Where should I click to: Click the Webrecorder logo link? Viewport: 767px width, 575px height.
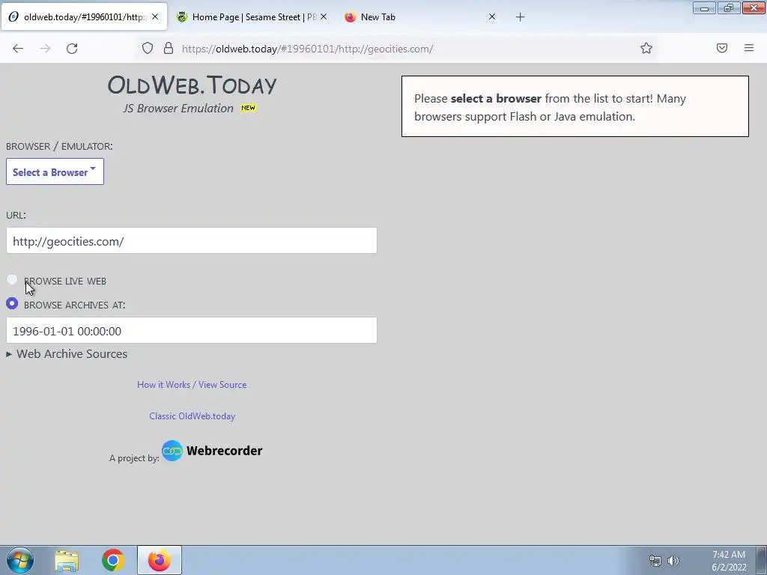[212, 451]
